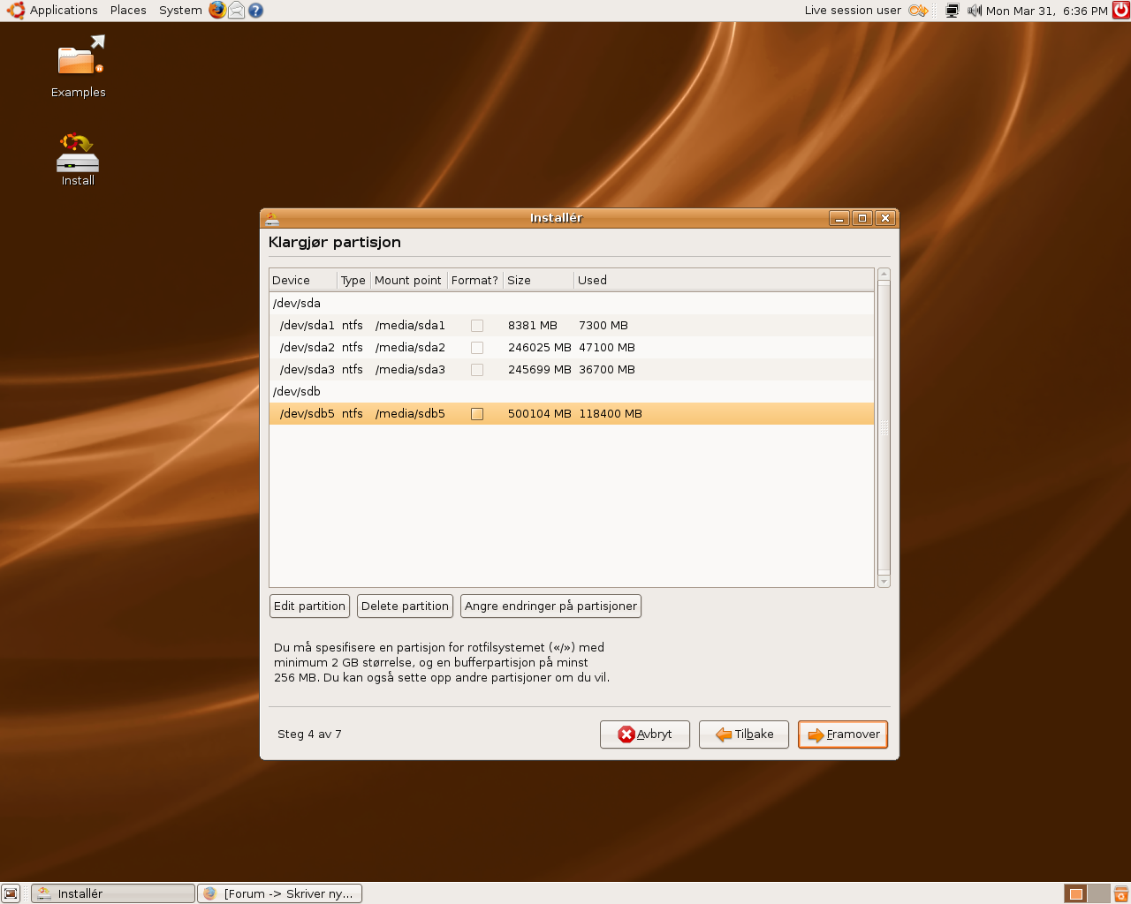Click Angre endringer på partisjoner button
The width and height of the screenshot is (1131, 904).
tap(550, 606)
